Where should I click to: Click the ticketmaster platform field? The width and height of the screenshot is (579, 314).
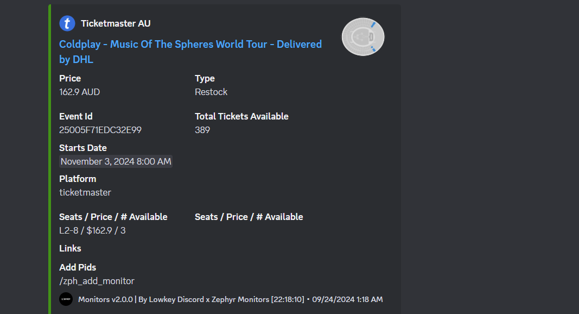pyautogui.click(x=85, y=192)
